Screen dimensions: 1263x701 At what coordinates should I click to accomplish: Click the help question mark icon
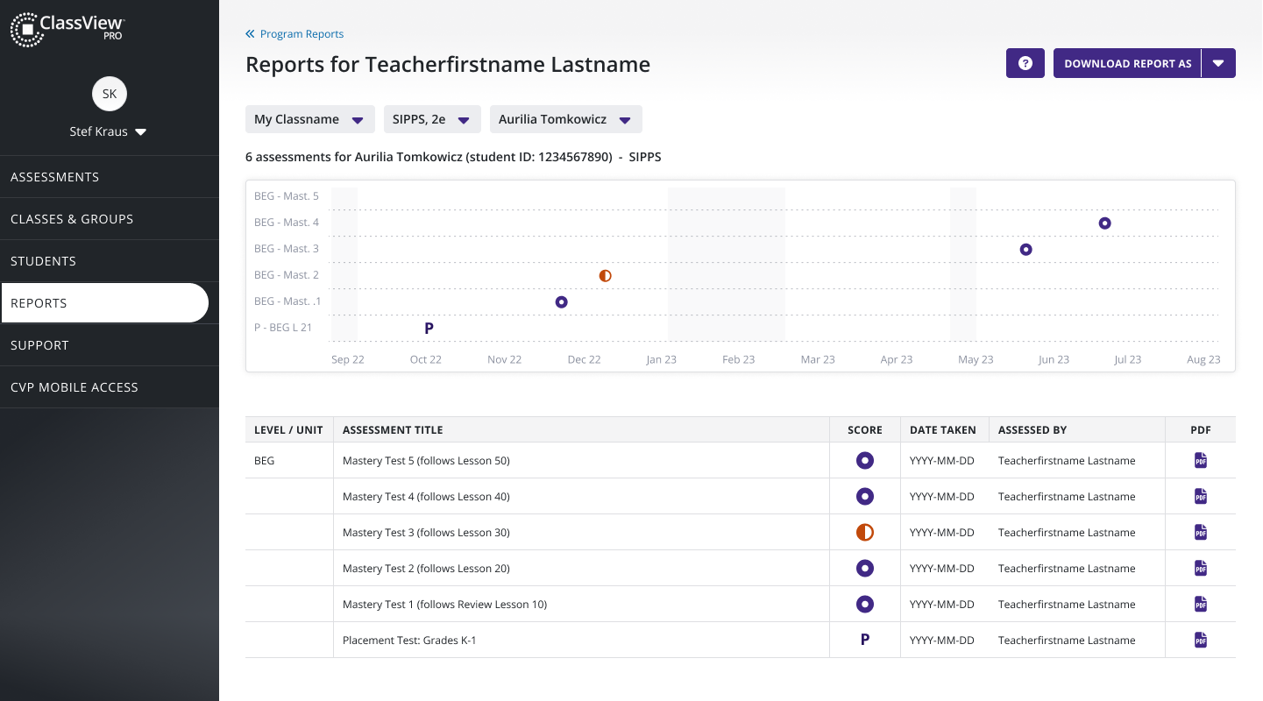(x=1025, y=62)
